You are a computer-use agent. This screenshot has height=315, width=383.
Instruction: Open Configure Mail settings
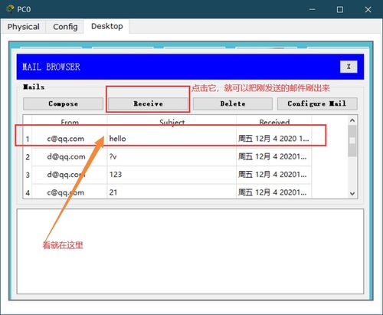tap(317, 103)
